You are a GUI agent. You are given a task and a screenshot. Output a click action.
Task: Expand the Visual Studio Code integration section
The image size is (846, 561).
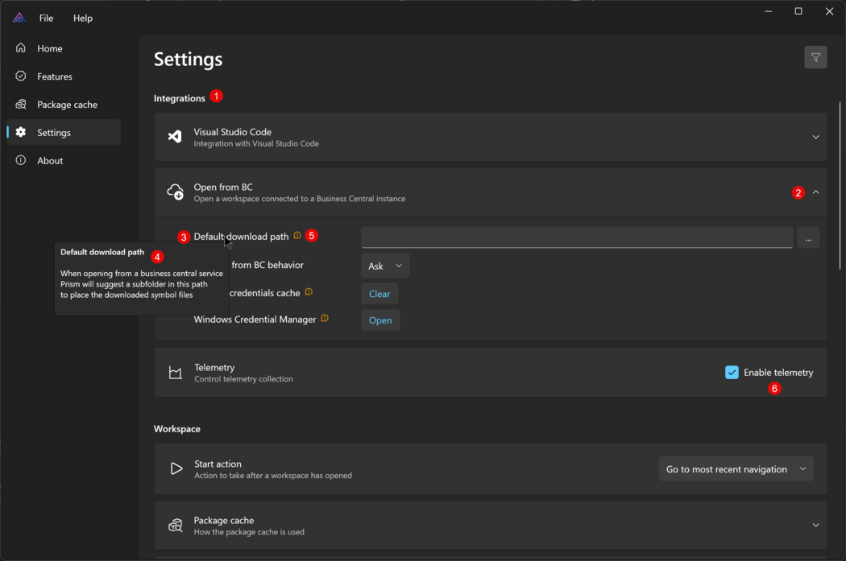(815, 137)
